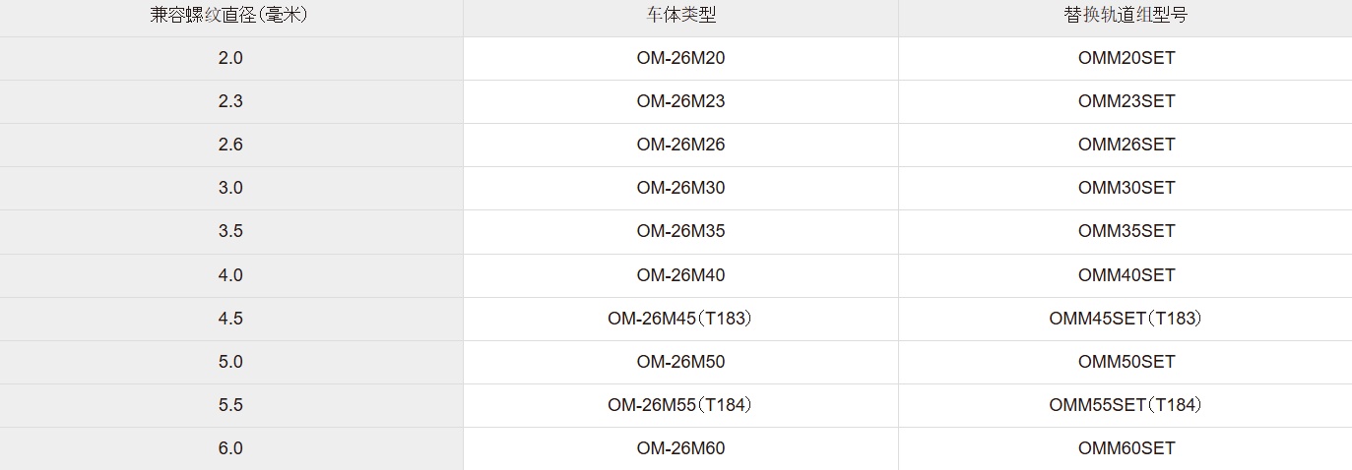Click the 车体类型 column header
This screenshot has width=1352, height=470.
point(680,16)
